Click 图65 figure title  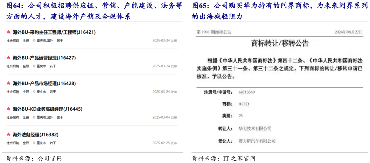[280, 11]
